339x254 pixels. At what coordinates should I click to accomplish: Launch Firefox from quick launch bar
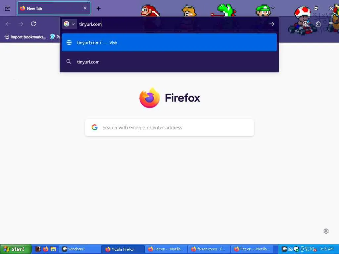tap(46, 249)
